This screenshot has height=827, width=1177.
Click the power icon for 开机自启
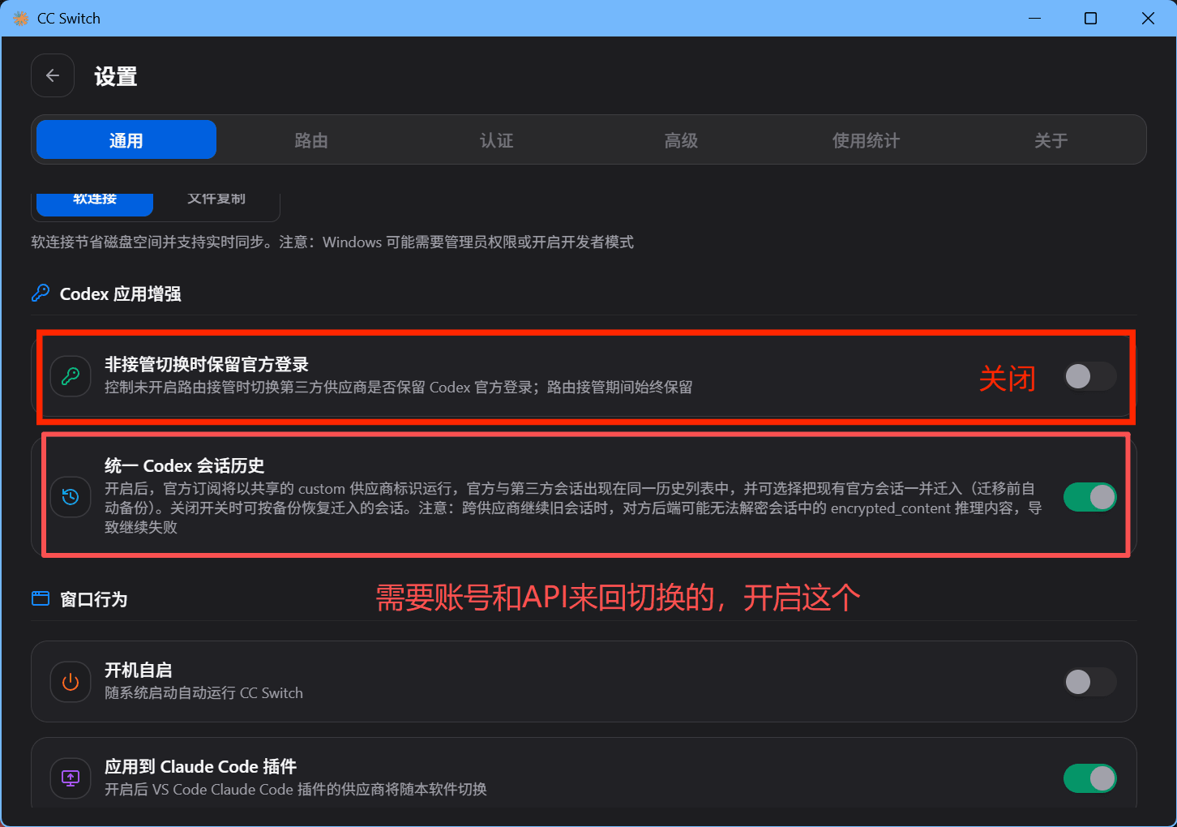pyautogui.click(x=71, y=682)
